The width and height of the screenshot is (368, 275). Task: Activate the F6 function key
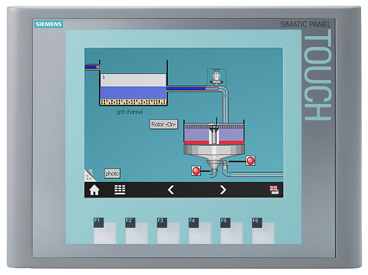click(263, 231)
